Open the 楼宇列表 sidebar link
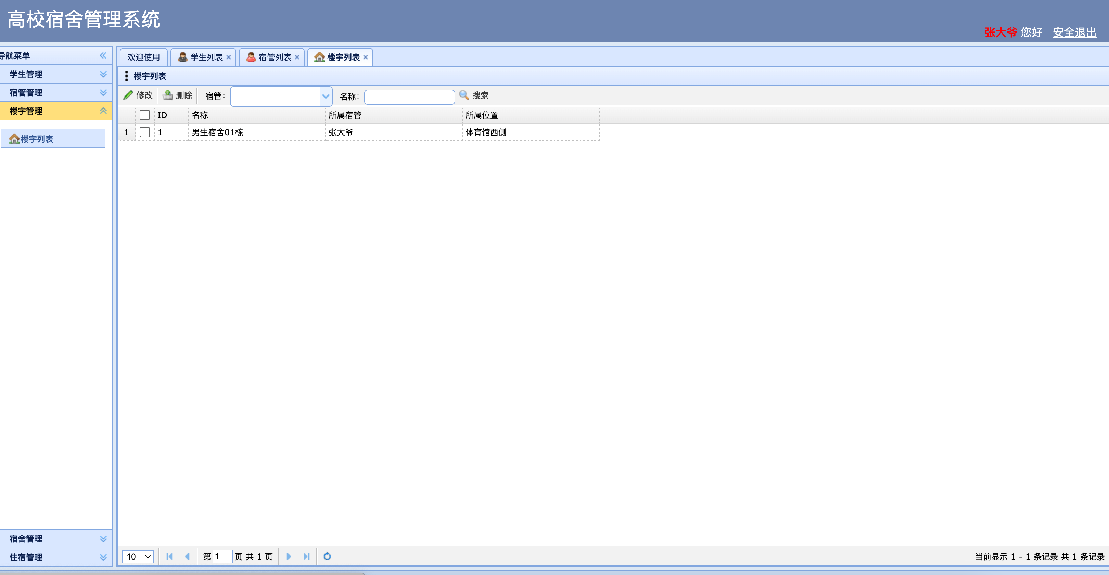This screenshot has height=575, width=1109. click(36, 139)
